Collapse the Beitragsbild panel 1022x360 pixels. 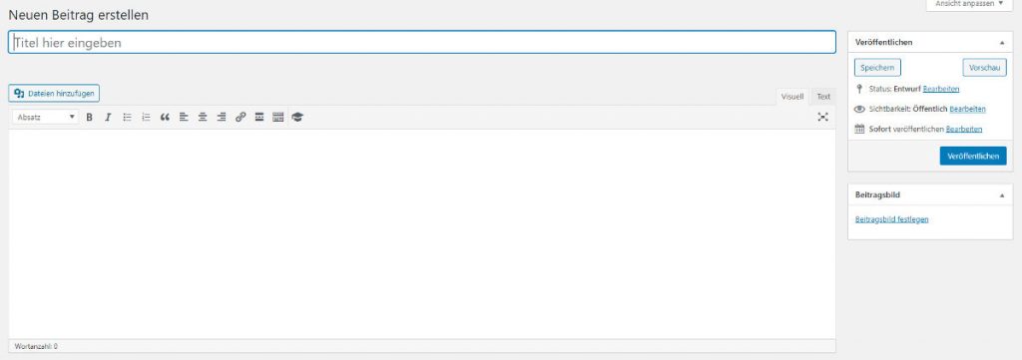[x=1002, y=195]
